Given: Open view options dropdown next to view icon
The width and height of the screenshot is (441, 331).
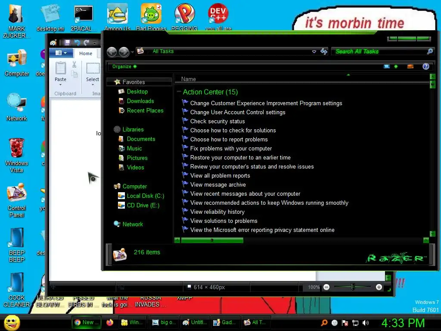Looking at the screenshot, I should [x=396, y=66].
